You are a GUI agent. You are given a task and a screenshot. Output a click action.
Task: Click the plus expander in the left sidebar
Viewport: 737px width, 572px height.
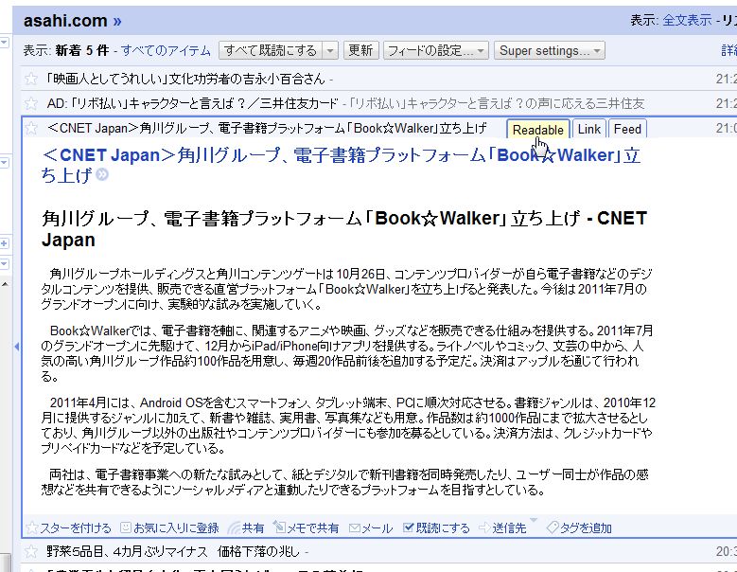4,243
